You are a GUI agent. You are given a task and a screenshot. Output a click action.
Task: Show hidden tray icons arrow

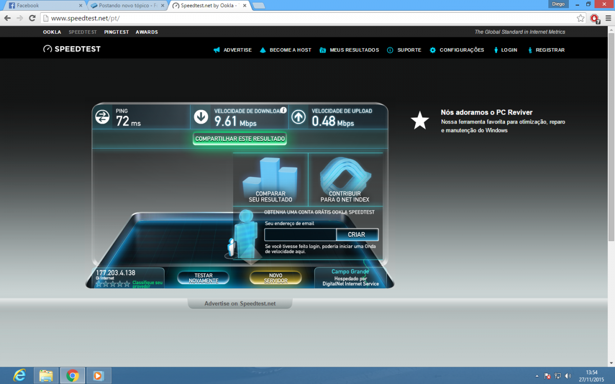[x=538, y=376]
